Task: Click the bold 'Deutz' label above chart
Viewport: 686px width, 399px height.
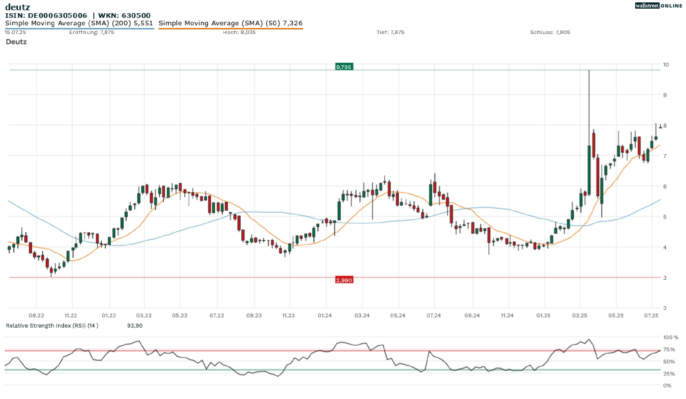Action: click(x=16, y=42)
